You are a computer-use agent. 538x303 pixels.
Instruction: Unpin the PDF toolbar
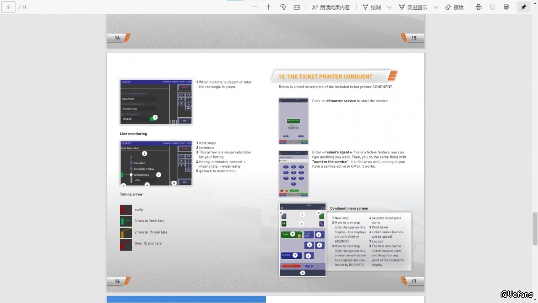point(523,7)
